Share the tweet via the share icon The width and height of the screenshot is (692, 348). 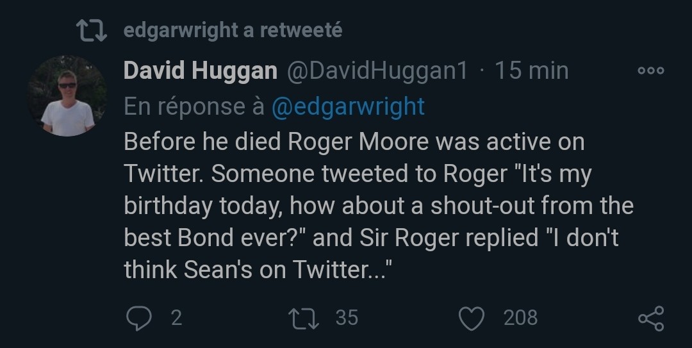(x=652, y=319)
